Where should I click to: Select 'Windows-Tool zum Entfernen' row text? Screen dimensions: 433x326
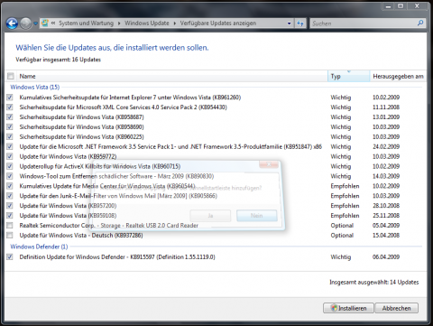click(116, 176)
